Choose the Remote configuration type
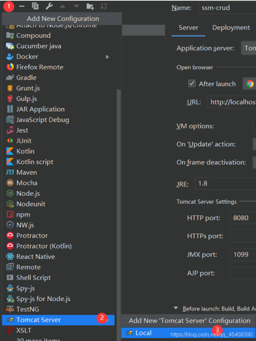256x341 pixels. (58, 267)
